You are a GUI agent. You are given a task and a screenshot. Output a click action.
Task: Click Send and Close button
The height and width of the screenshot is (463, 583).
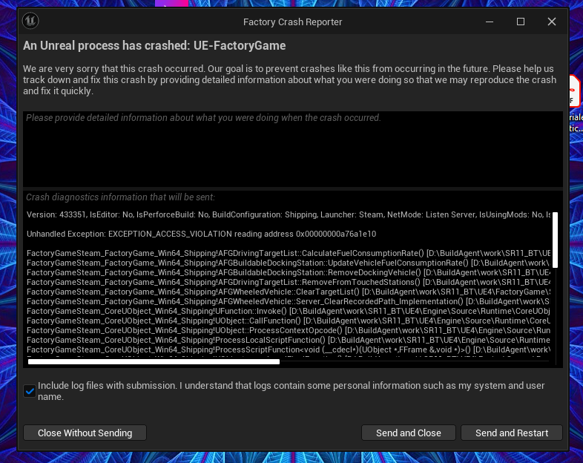408,433
